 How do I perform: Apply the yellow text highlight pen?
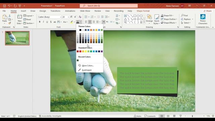tap(72, 22)
